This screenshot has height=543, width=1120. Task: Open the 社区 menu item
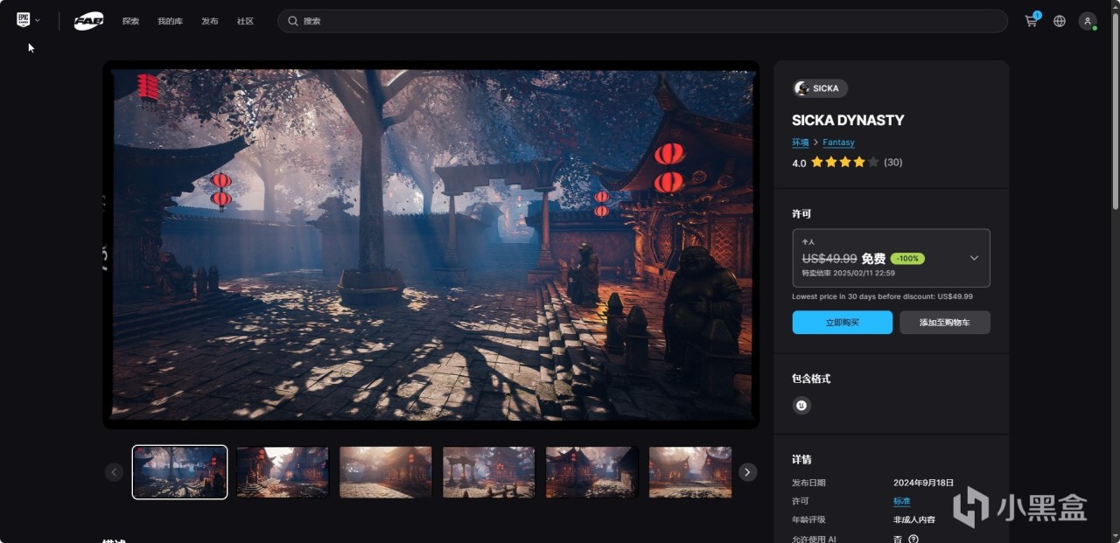click(245, 21)
